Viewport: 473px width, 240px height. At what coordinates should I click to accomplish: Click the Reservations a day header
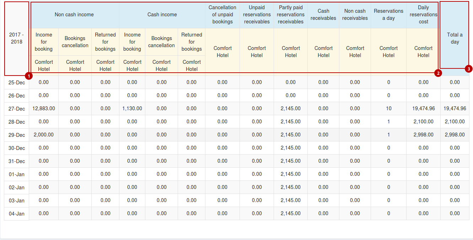tap(389, 15)
